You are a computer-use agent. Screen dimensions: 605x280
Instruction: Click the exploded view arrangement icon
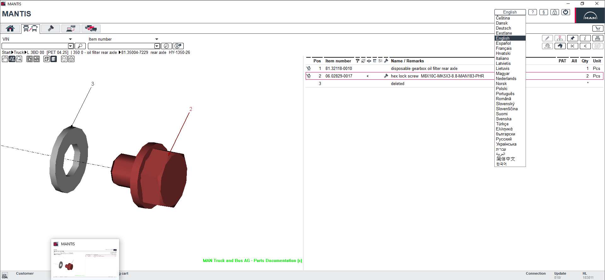(x=37, y=59)
